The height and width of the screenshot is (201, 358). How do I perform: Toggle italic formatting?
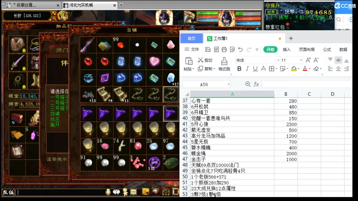247,69
